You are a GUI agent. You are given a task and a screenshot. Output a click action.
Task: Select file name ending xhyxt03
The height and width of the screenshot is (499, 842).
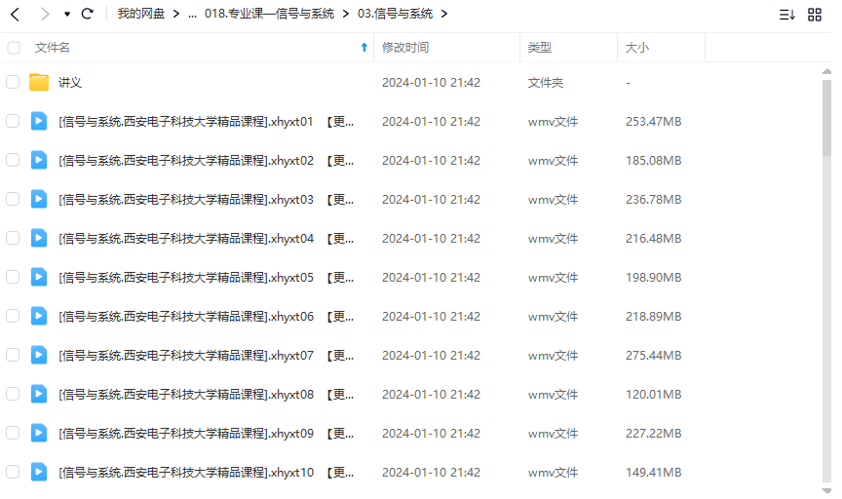click(207, 200)
